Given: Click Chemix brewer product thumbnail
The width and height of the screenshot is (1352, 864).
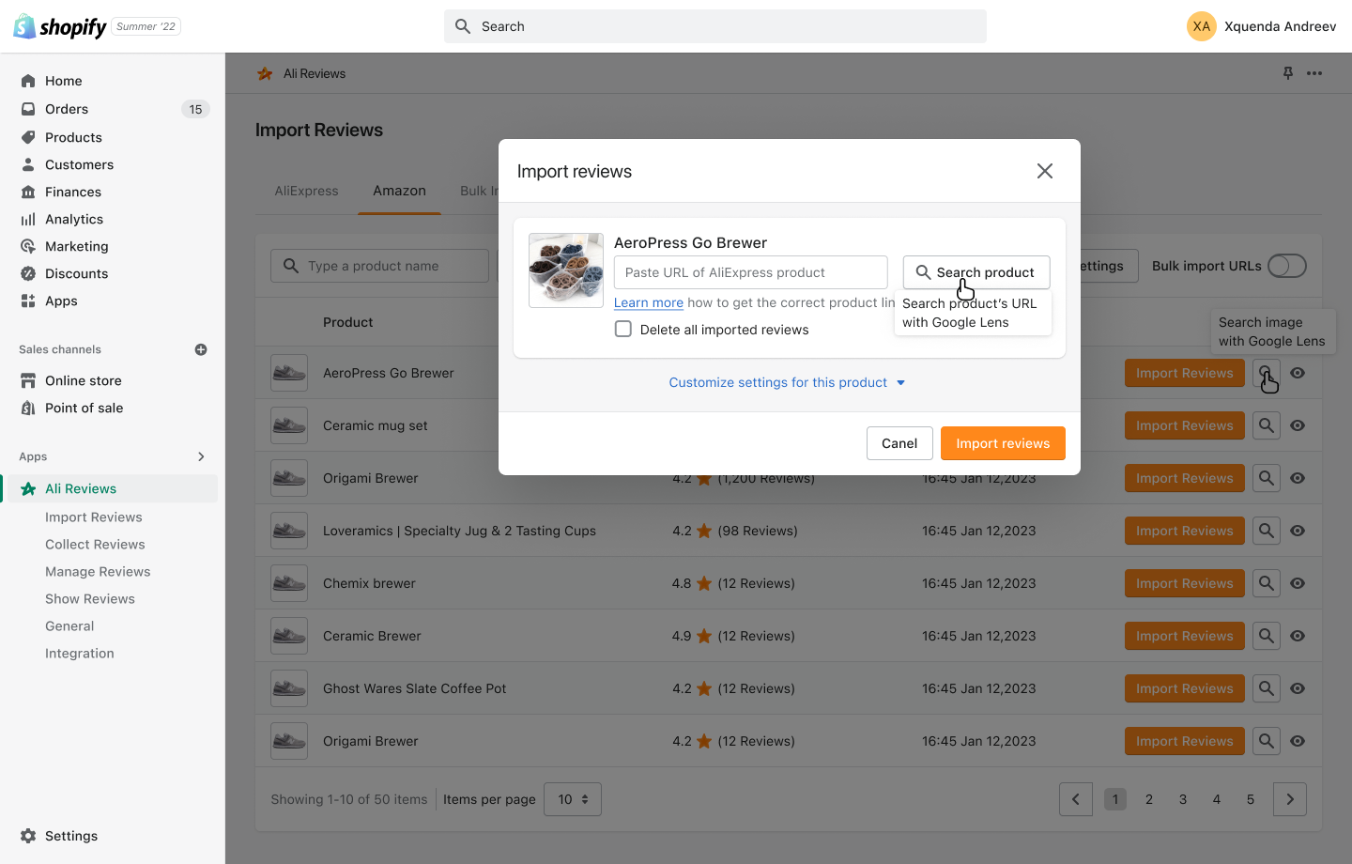Looking at the screenshot, I should coord(289,583).
